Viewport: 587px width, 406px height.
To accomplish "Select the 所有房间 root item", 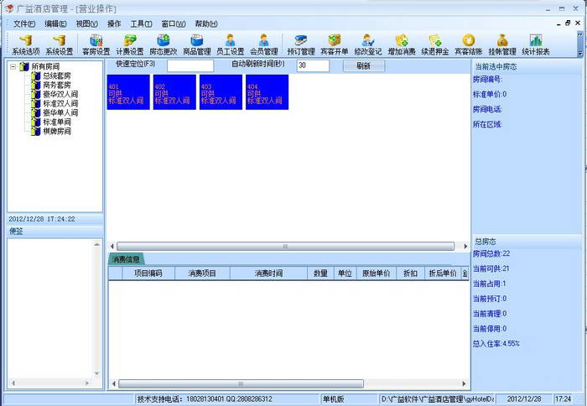I will (45, 67).
